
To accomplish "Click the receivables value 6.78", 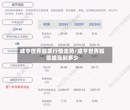I will 79,101.
